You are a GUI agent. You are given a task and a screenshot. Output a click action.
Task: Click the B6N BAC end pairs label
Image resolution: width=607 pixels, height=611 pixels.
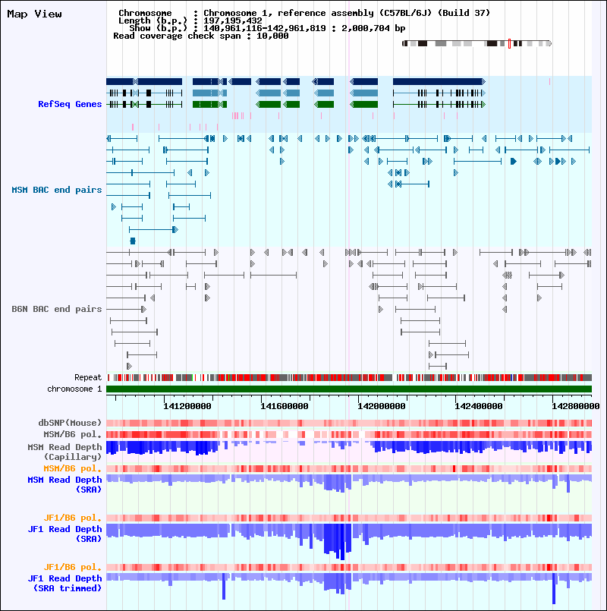pyautogui.click(x=56, y=309)
